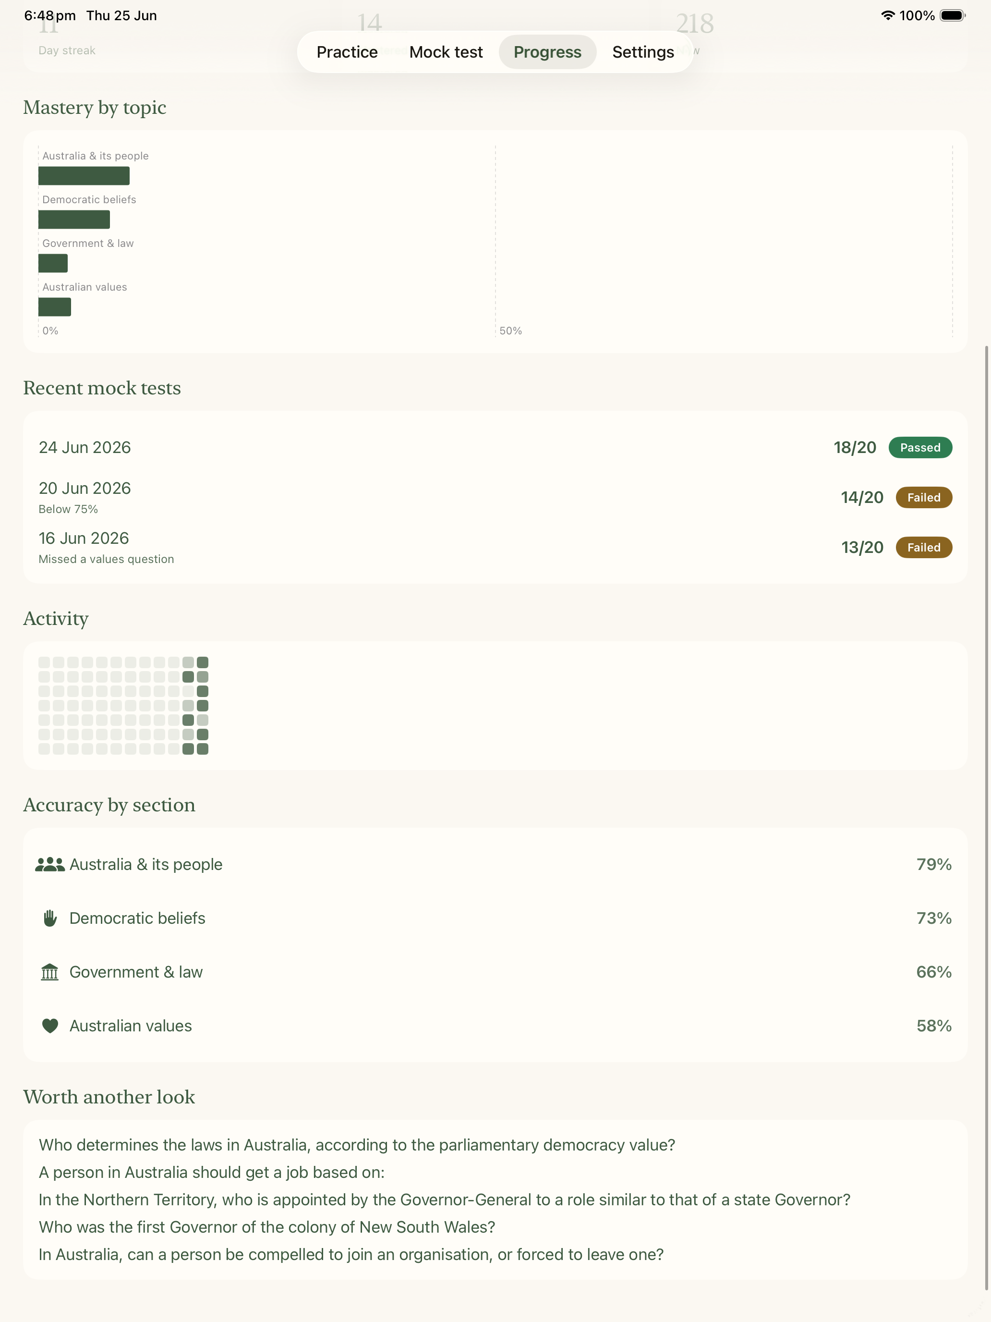Switch to the Practice tab
991x1322 pixels.
click(x=347, y=52)
